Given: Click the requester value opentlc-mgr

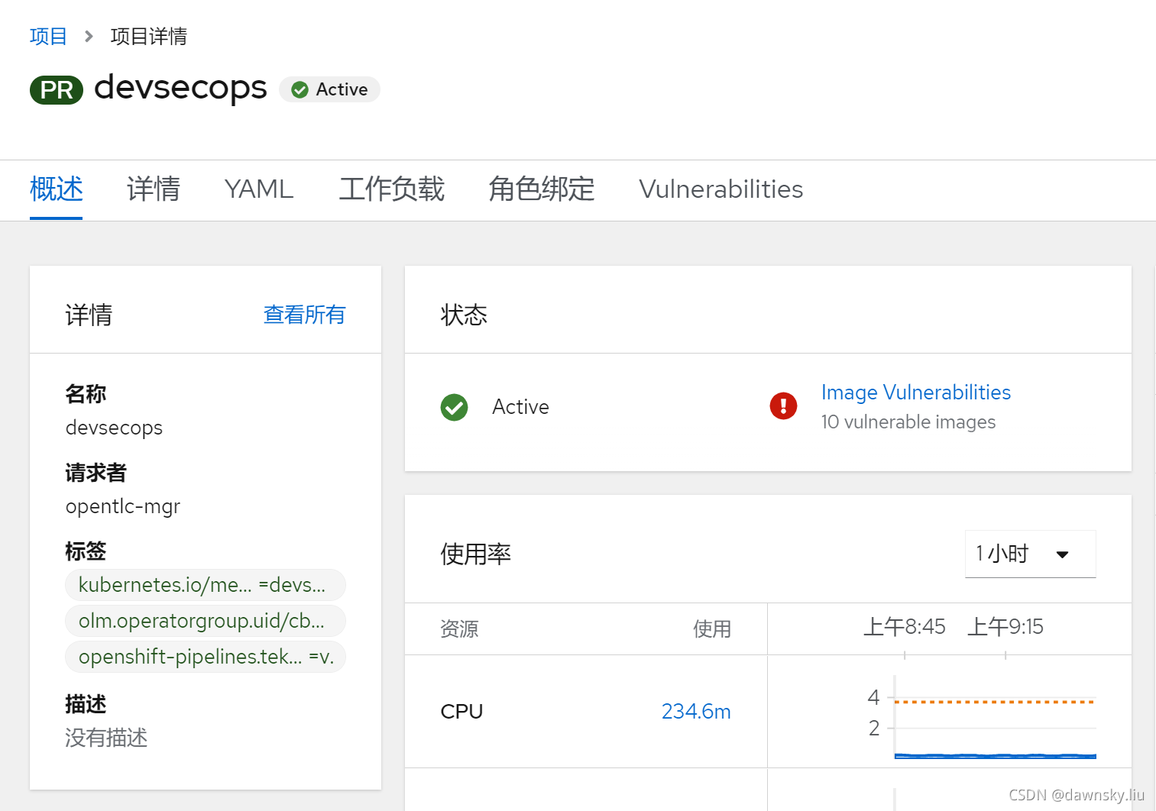Looking at the screenshot, I should [123, 506].
